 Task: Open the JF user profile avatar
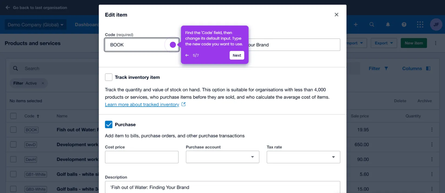click(x=436, y=25)
